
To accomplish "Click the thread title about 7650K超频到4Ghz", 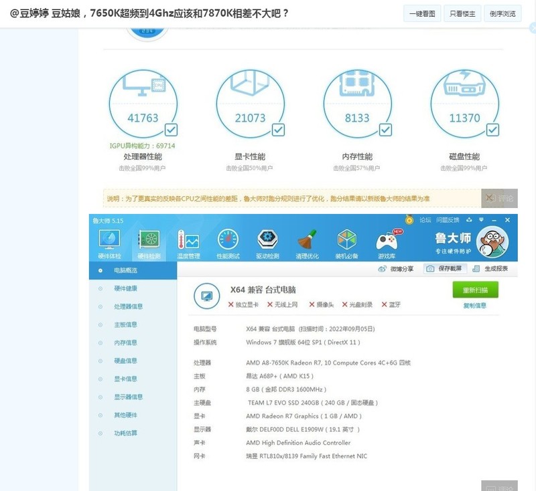I will tap(149, 13).
